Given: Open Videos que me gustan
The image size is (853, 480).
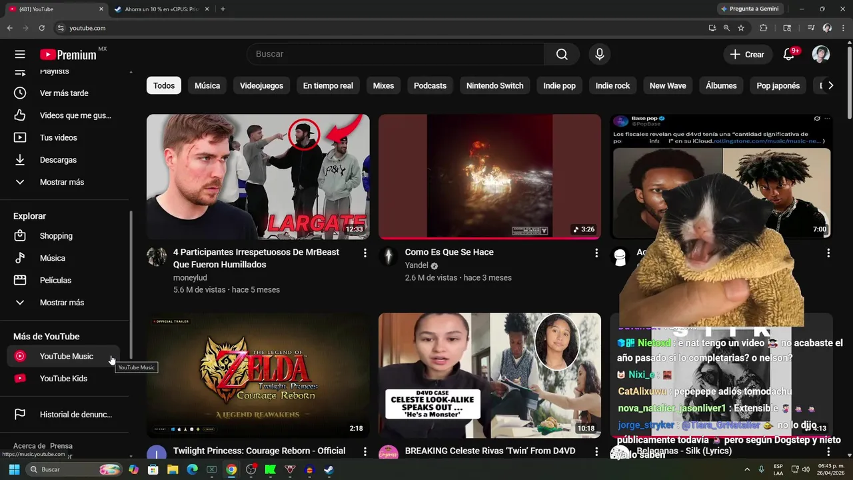Looking at the screenshot, I should (64, 115).
